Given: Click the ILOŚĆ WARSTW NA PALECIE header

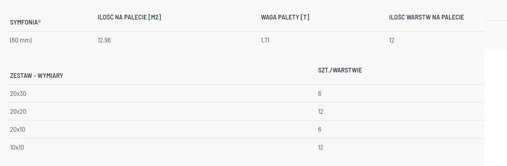Looking at the screenshot, I should click(426, 17).
